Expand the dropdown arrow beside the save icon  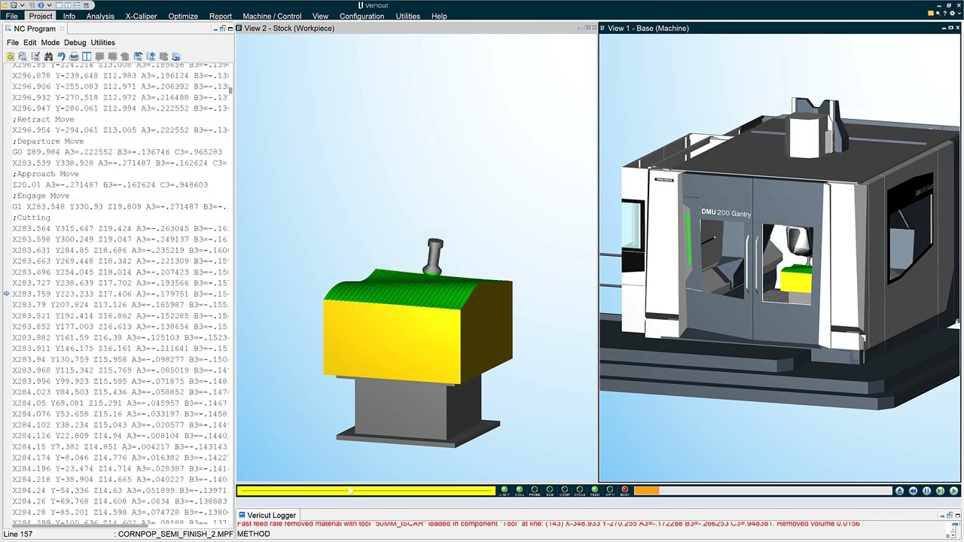click(22, 5)
